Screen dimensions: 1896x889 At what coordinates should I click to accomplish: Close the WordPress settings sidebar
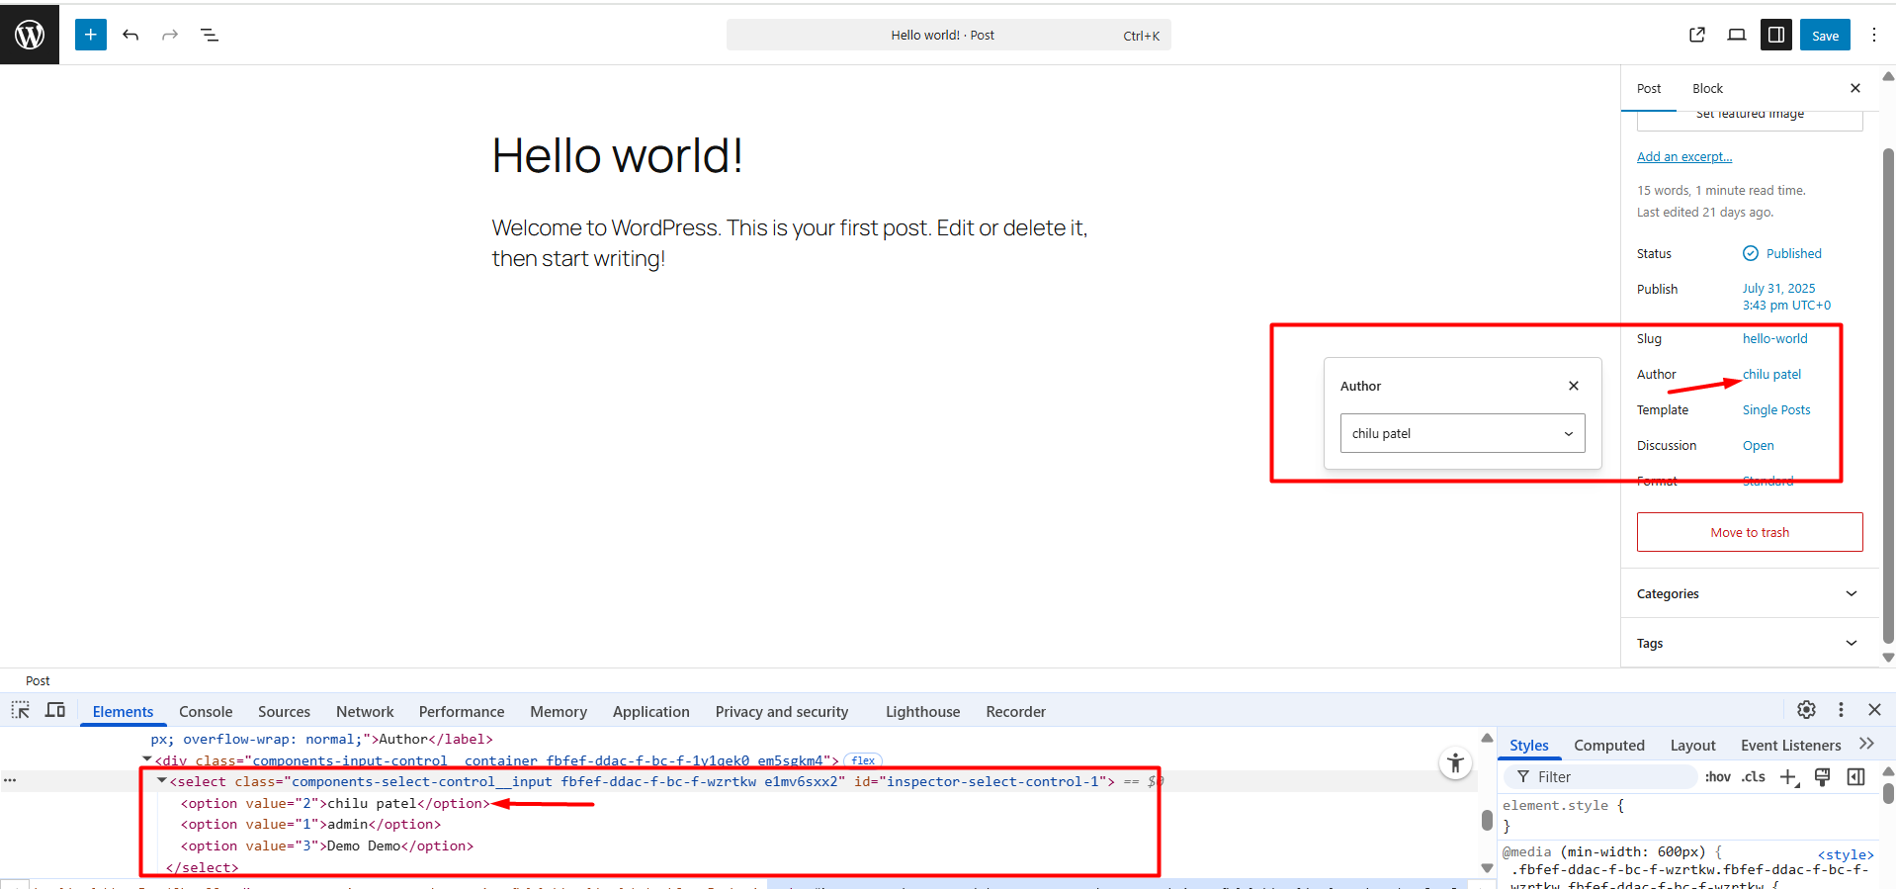tap(1855, 88)
